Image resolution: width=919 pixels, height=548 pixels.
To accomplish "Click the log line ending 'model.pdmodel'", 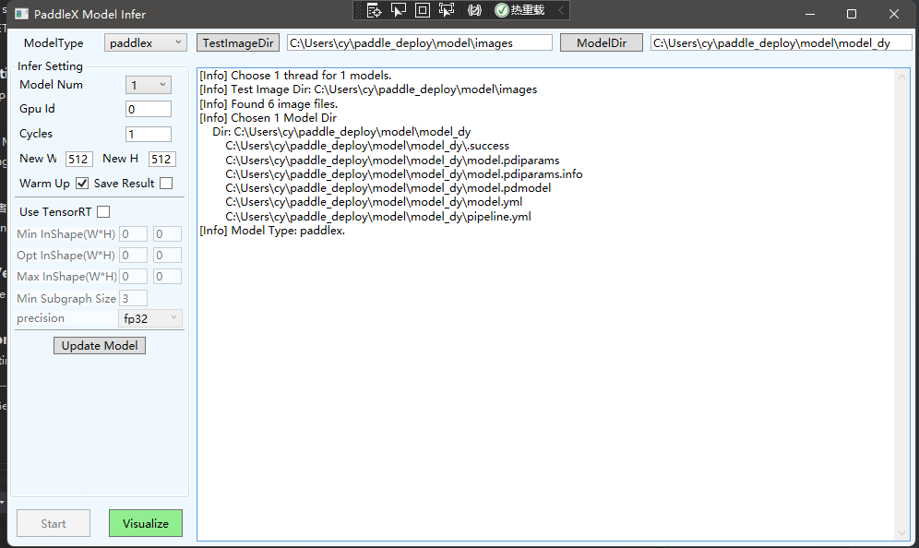I will click(388, 188).
